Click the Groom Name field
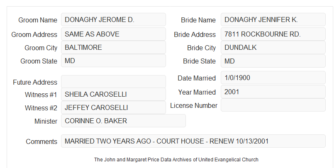 [113, 19]
